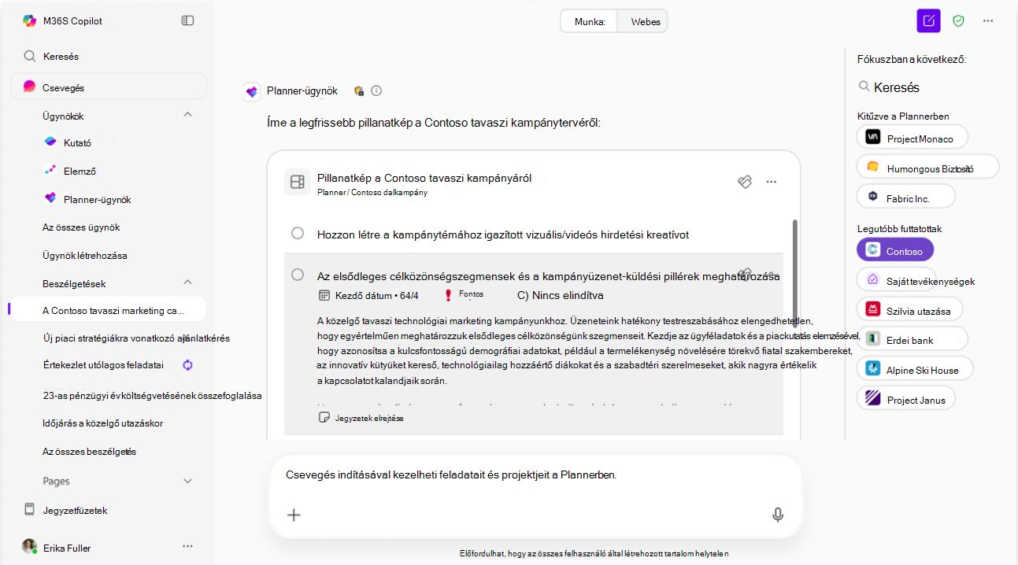
Task: Mark Hozzon létre a kampánytémához task complete
Action: pos(298,234)
